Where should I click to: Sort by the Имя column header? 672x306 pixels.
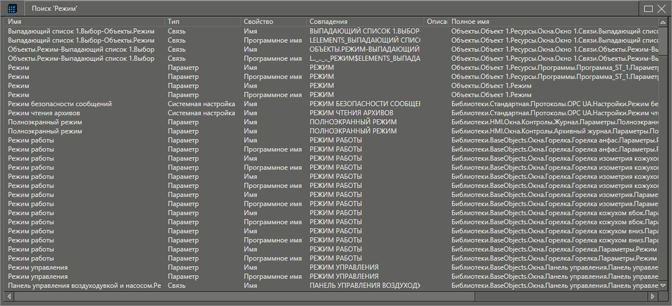click(85, 22)
